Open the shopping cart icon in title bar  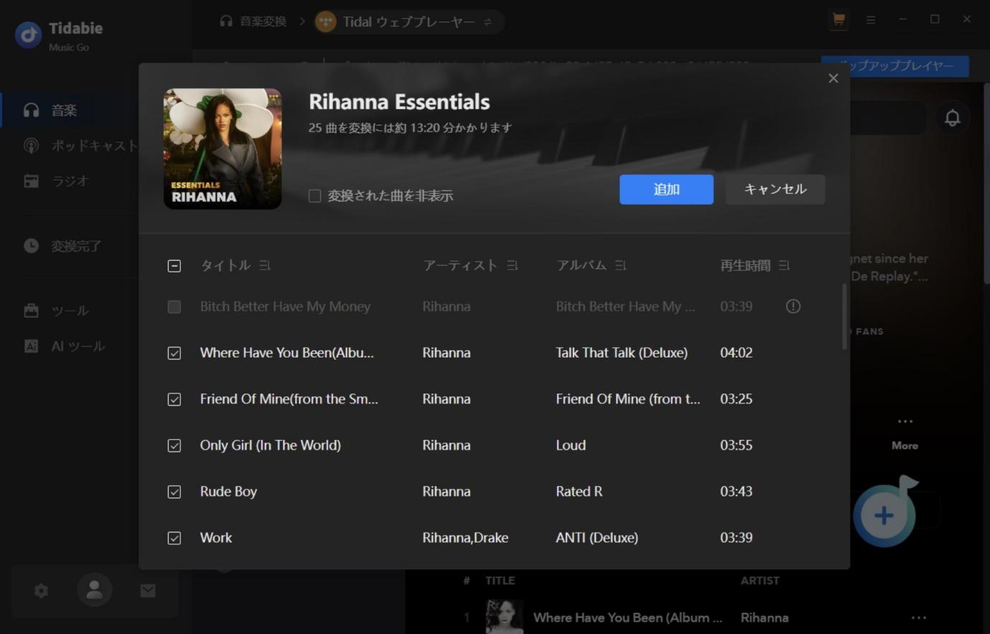click(x=838, y=20)
